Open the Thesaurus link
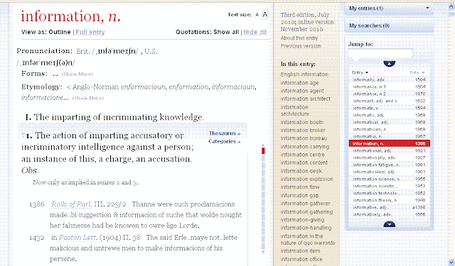This screenshot has width=455, height=266. pyautogui.click(x=225, y=133)
